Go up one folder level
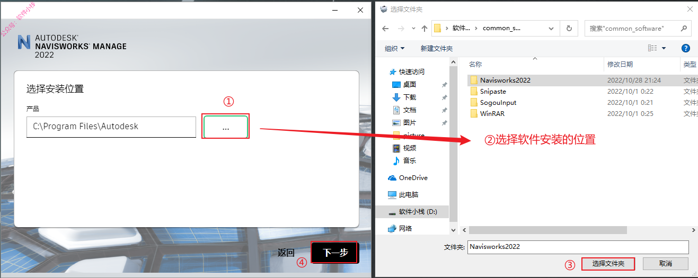 click(x=425, y=29)
